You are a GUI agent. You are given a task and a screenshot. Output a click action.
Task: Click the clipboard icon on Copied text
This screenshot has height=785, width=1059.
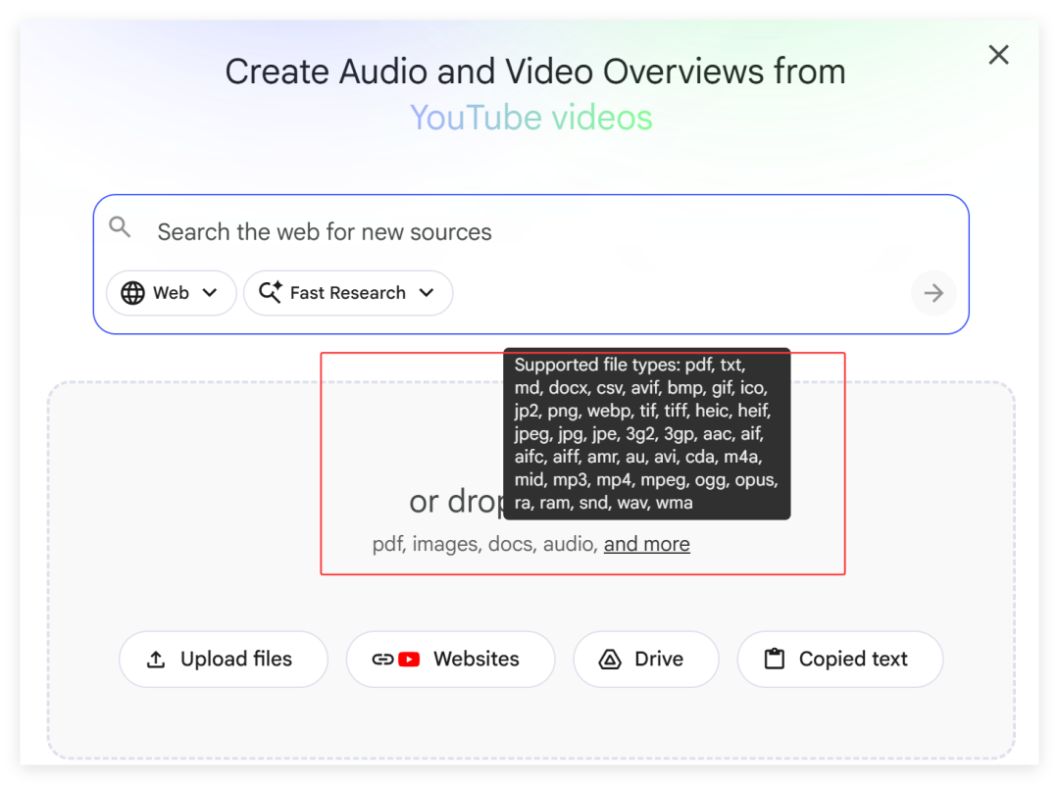pyautogui.click(x=775, y=660)
